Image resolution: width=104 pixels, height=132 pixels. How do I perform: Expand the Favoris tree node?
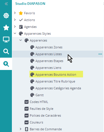pyautogui.click(x=15, y=13)
